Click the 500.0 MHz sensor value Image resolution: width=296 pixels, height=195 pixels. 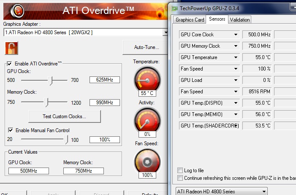tap(257, 35)
